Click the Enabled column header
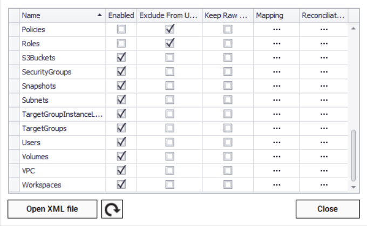The height and width of the screenshot is (226, 367). click(x=121, y=16)
